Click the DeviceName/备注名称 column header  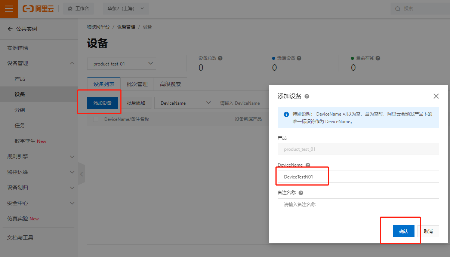127,119
